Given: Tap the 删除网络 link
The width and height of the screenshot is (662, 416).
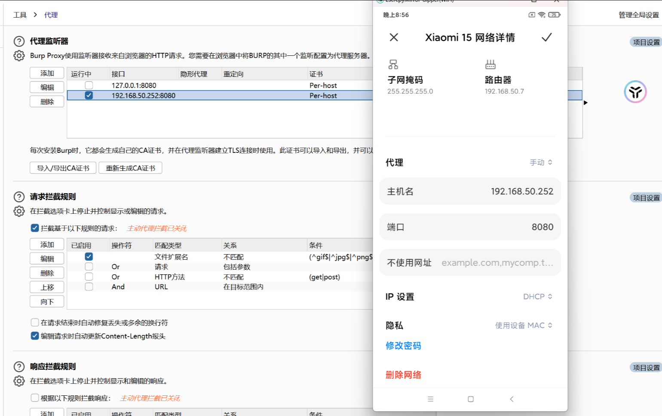Looking at the screenshot, I should (x=403, y=375).
